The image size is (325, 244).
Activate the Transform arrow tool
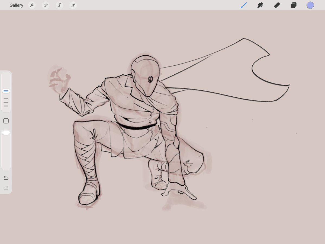(x=73, y=5)
